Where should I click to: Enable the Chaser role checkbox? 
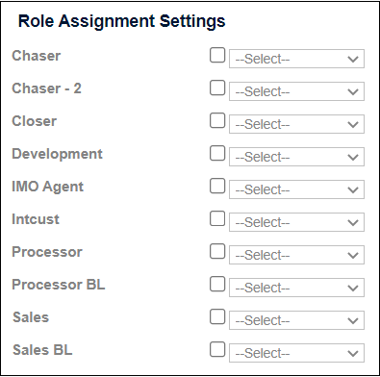[217, 55]
